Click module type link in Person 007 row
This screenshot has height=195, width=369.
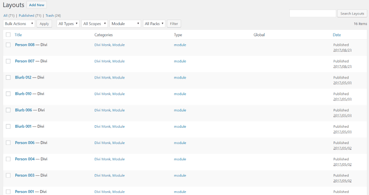coord(180,61)
